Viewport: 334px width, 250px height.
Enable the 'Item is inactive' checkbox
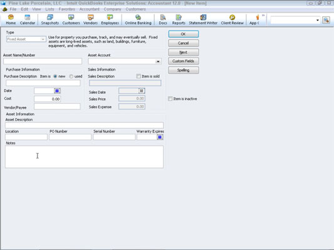point(170,99)
